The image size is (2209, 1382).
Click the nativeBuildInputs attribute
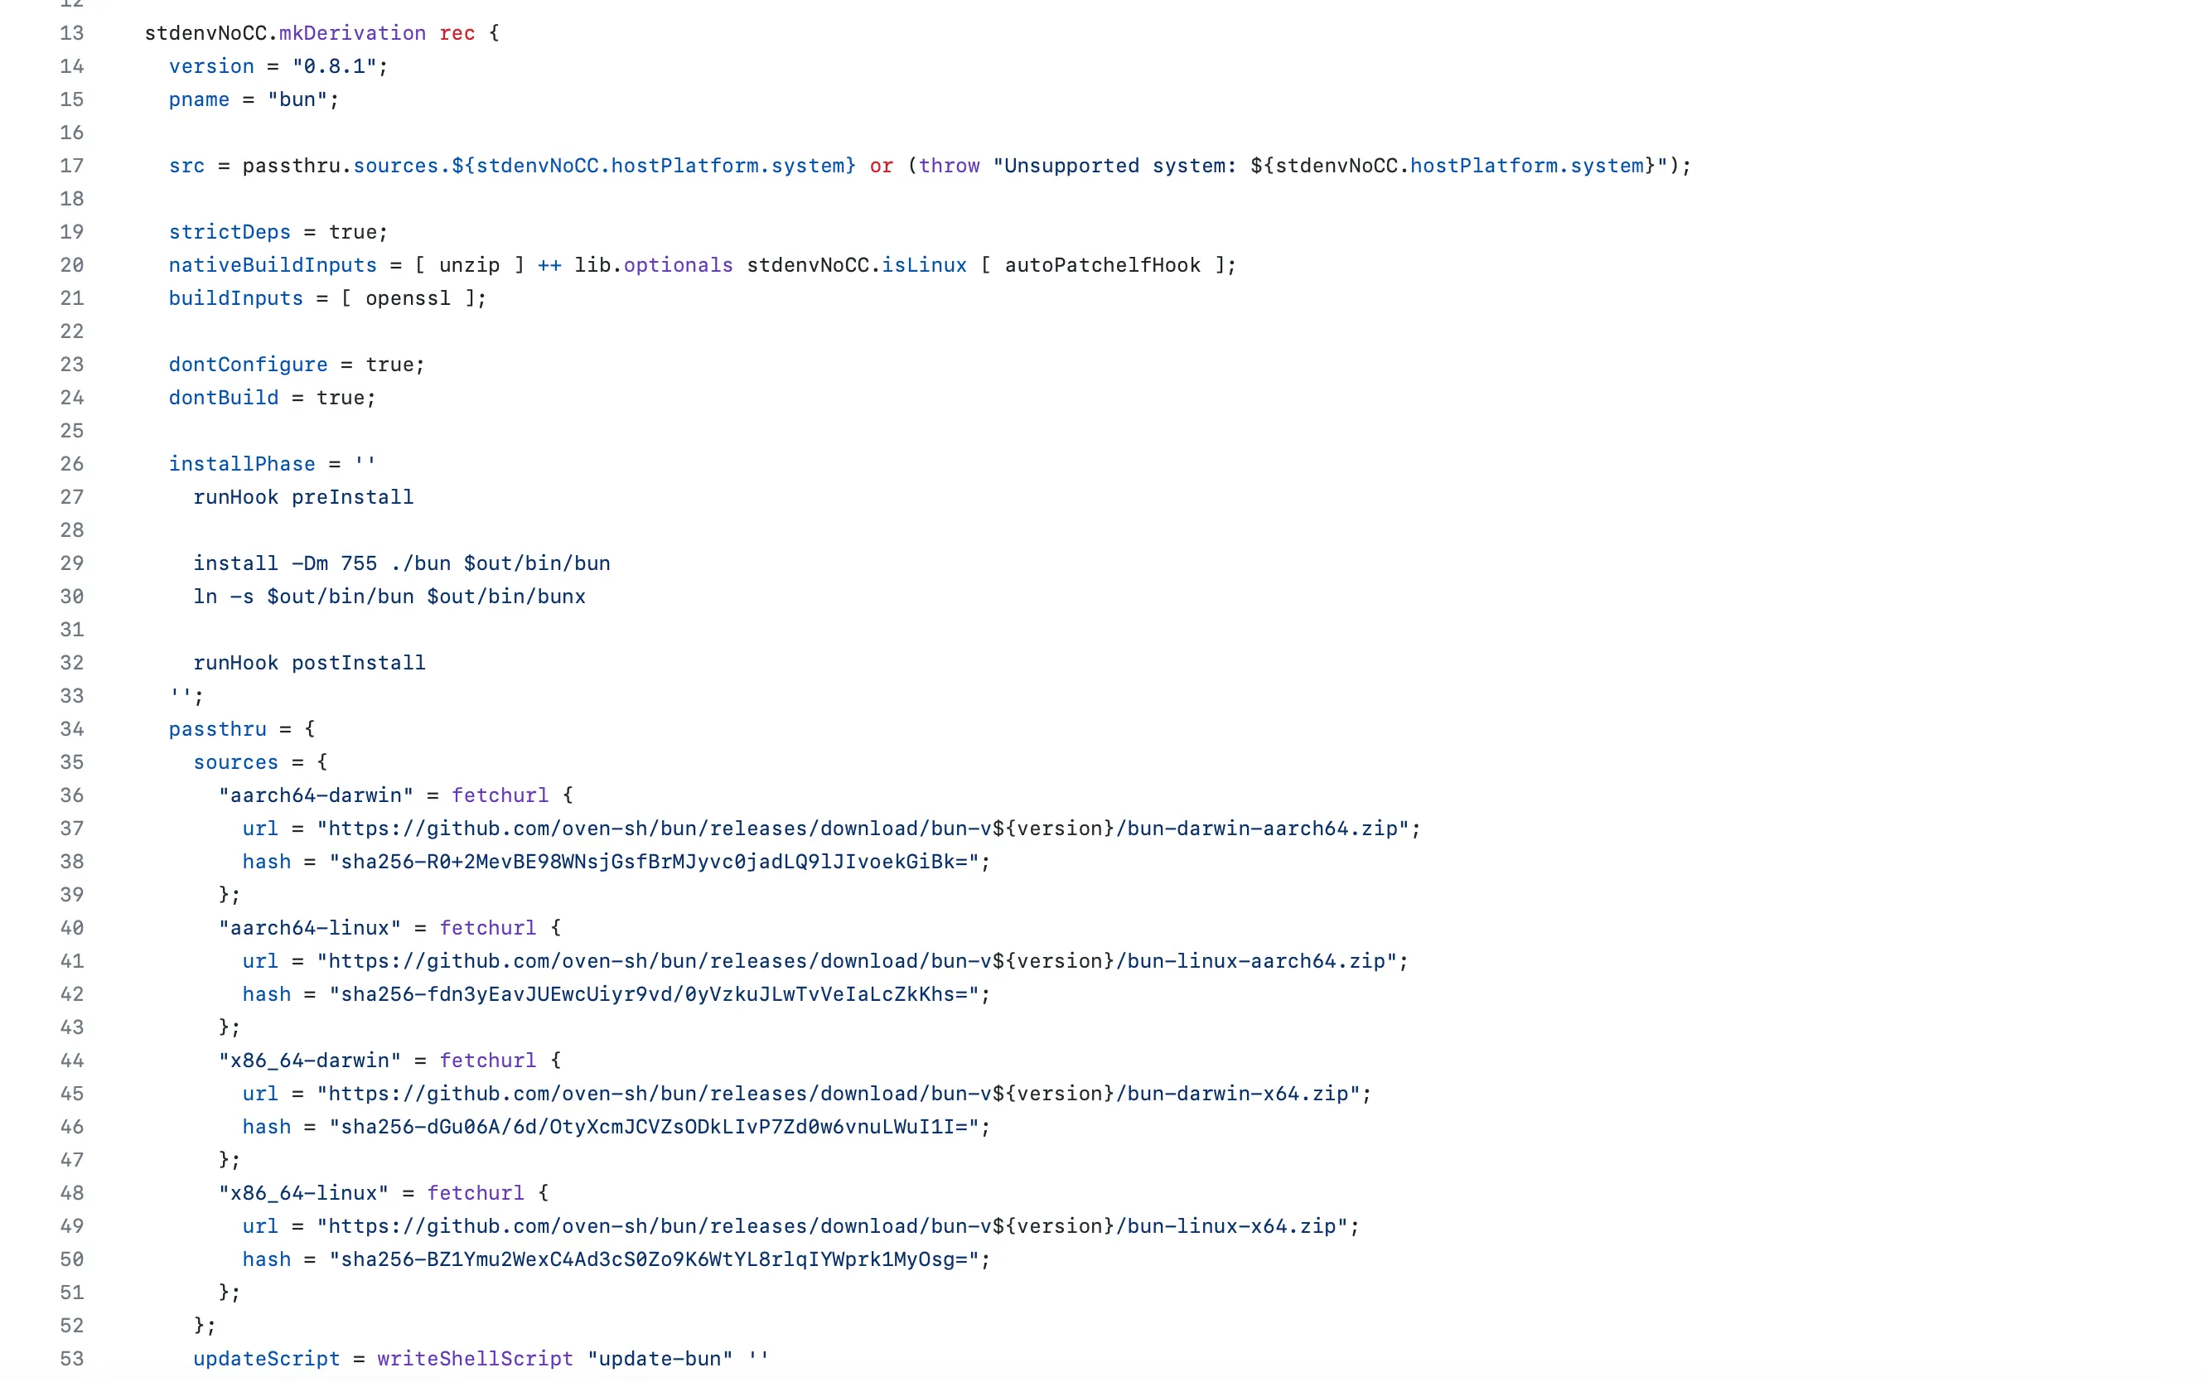[x=273, y=265]
